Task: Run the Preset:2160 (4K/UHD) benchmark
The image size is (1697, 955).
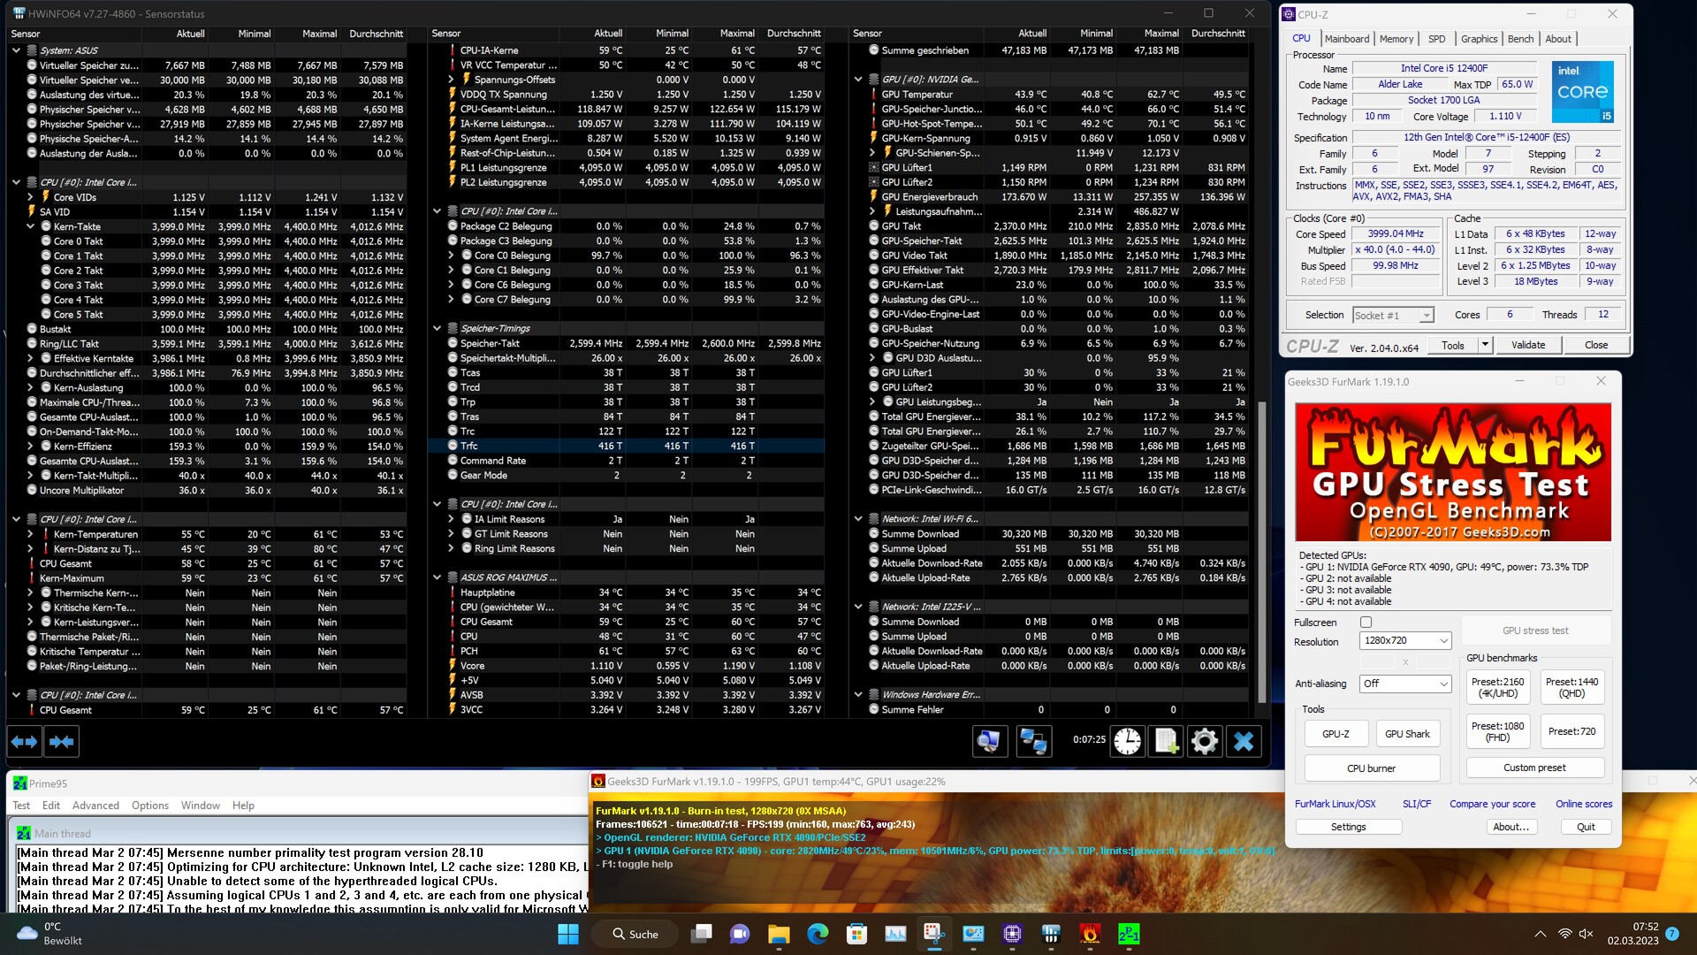Action: coord(1497,688)
